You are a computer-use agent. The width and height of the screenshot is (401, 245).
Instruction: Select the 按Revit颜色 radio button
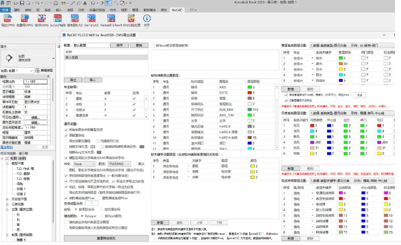coord(102,216)
